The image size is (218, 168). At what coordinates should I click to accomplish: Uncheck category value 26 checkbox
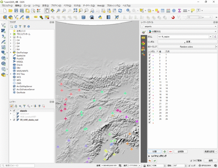[x=150, y=119]
